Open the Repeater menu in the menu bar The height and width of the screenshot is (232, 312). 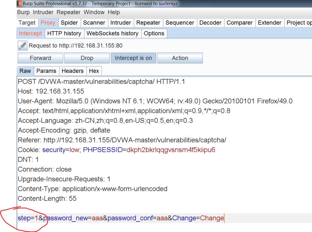point(68,12)
